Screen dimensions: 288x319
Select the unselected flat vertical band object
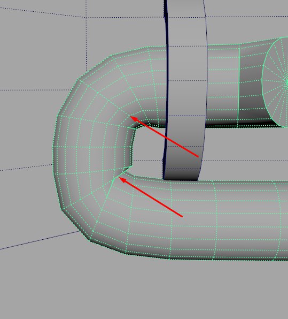[x=186, y=89]
